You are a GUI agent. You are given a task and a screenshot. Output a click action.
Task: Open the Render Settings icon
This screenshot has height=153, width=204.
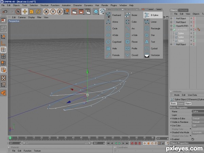coord(88,12)
